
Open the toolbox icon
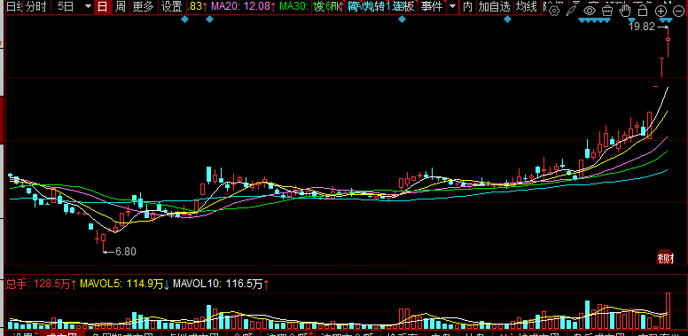pyautogui.click(x=607, y=11)
